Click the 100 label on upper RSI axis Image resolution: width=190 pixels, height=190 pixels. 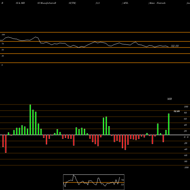point(3,35)
